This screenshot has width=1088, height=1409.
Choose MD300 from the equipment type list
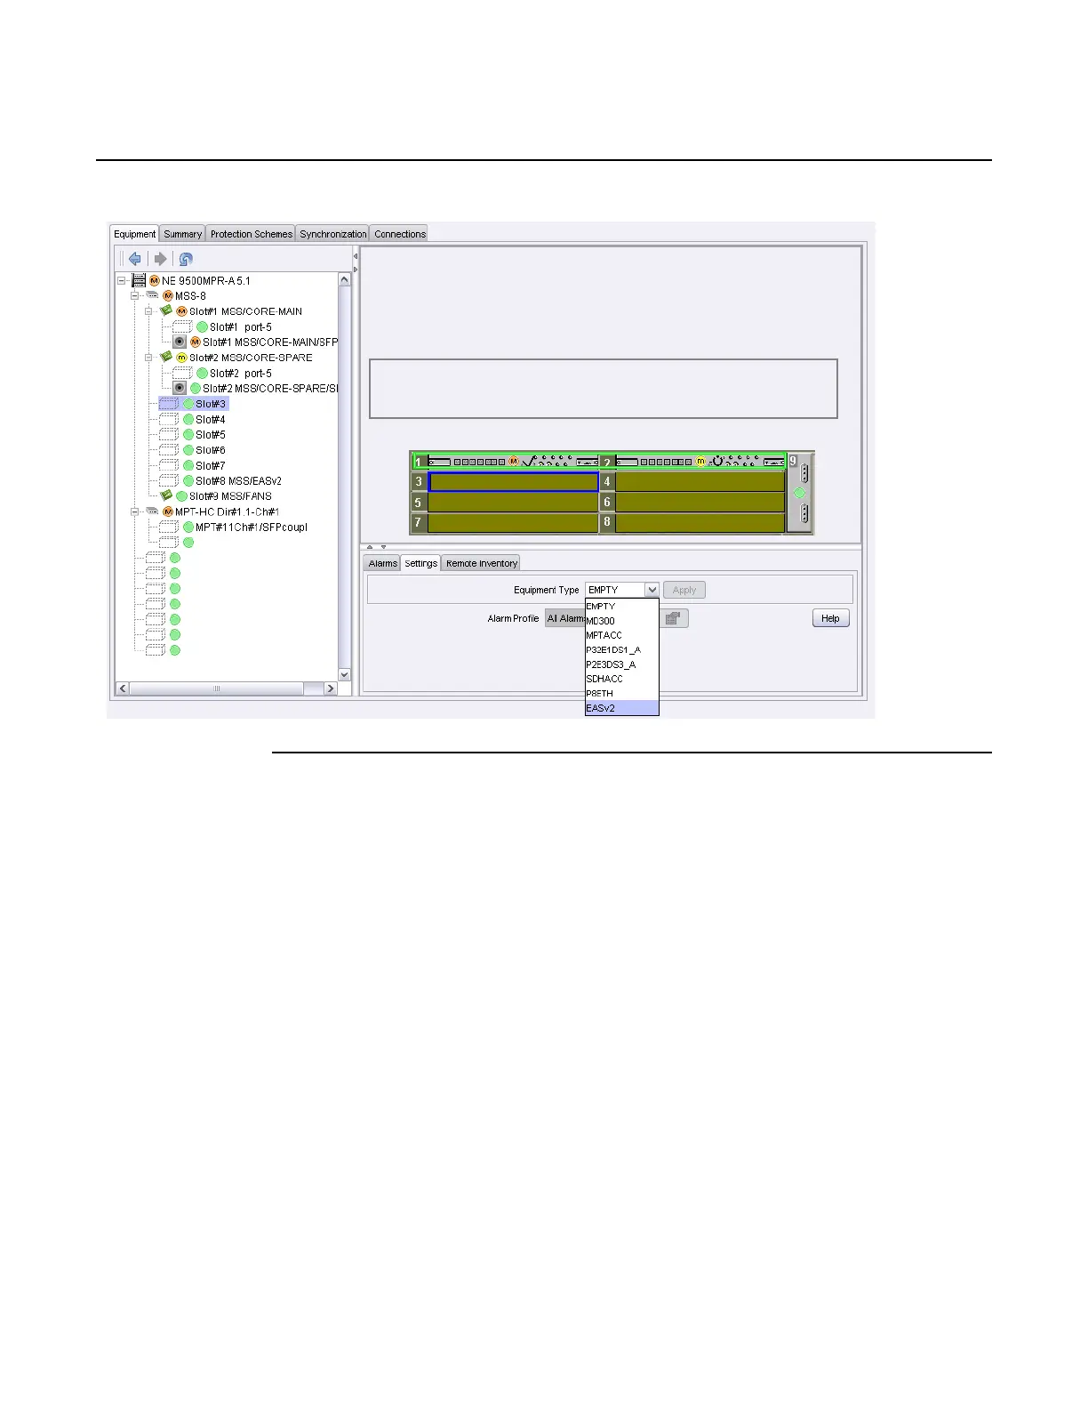621,621
